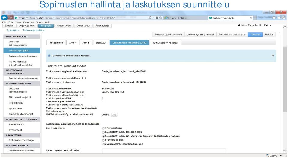Open the Omat tiedot tab
This screenshot has height=158, width=288.
(83, 26)
